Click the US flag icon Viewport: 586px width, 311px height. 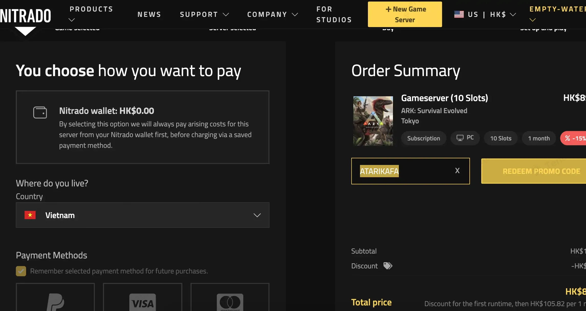459,14
